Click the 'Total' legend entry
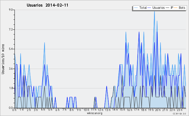Image resolution: width=189 pixels, height=116 pixels. click(140, 8)
